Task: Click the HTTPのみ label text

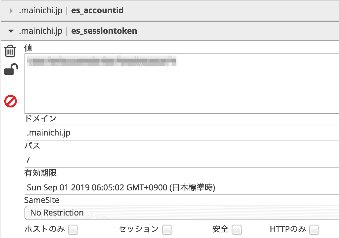Action: [288, 229]
